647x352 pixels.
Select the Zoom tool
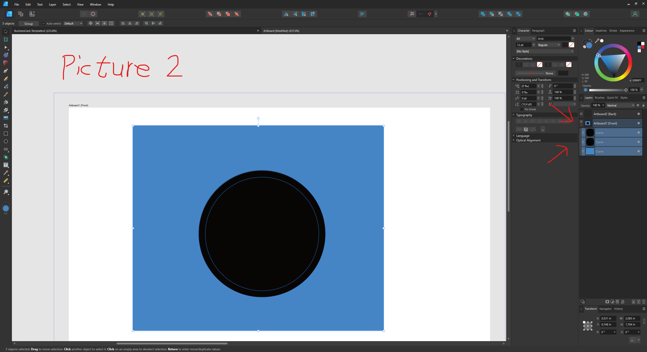[6, 192]
